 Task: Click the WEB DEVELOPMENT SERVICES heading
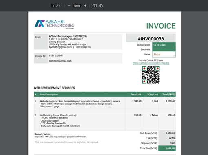(x=54, y=88)
